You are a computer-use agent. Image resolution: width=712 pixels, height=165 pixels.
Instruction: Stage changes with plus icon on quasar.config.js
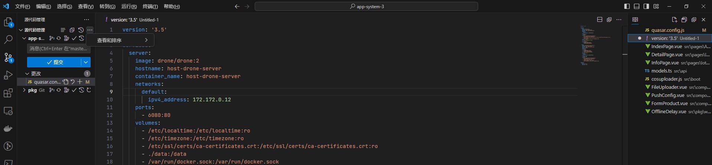click(x=80, y=82)
